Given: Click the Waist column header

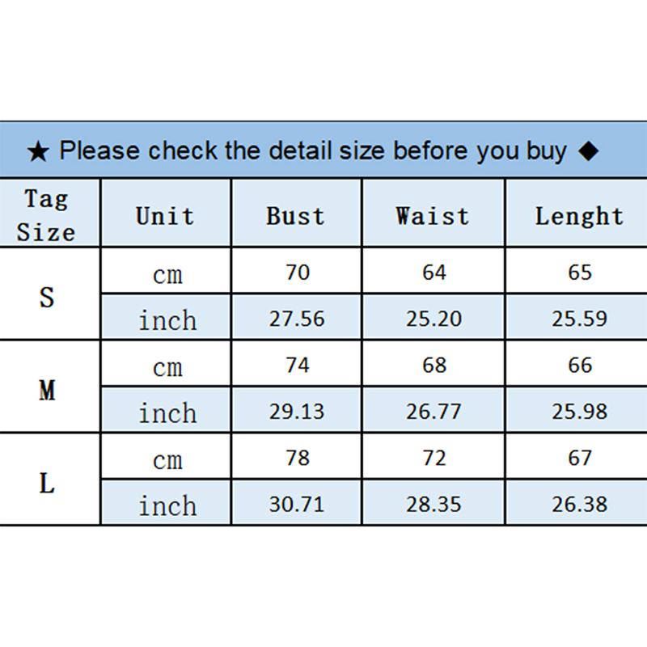Looking at the screenshot, I should click(x=433, y=216).
